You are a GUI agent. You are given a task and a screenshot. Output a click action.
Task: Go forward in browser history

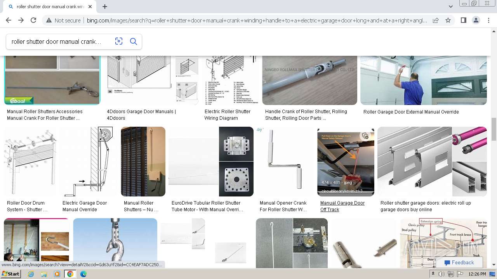pyautogui.click(x=21, y=20)
